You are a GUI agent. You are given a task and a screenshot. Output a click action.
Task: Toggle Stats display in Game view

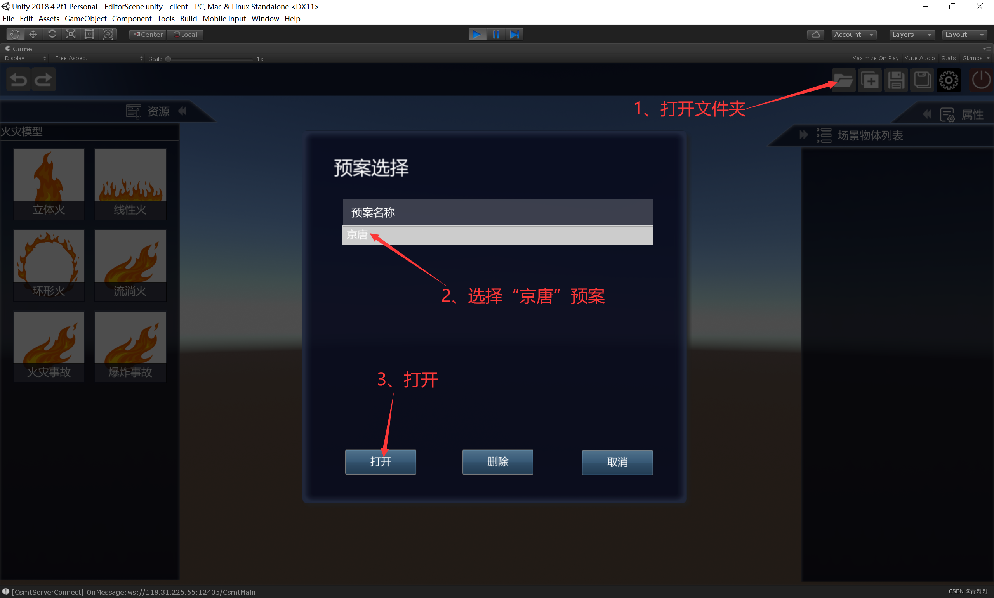point(948,59)
